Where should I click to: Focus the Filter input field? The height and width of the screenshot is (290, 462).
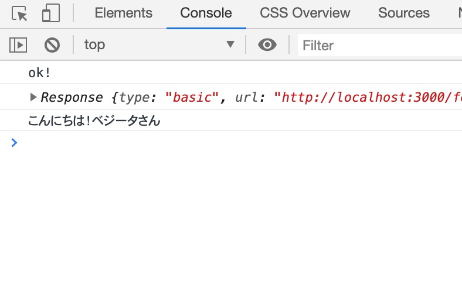tap(380, 45)
